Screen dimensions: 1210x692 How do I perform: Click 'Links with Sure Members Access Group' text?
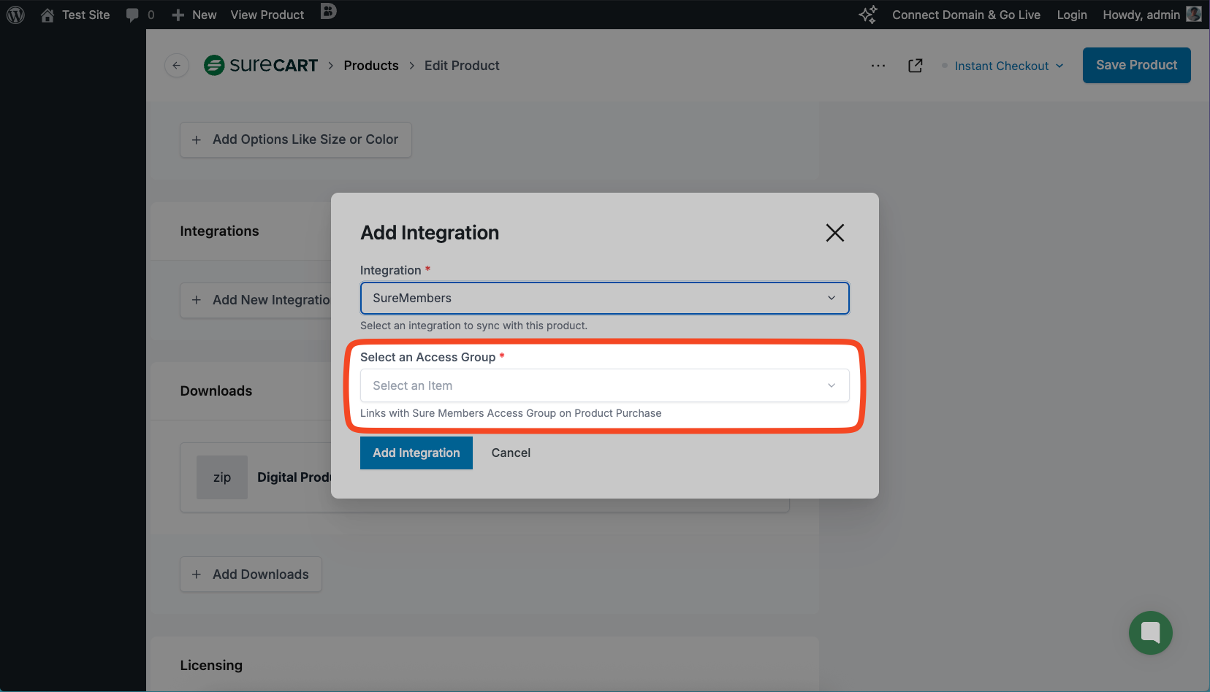(511, 413)
